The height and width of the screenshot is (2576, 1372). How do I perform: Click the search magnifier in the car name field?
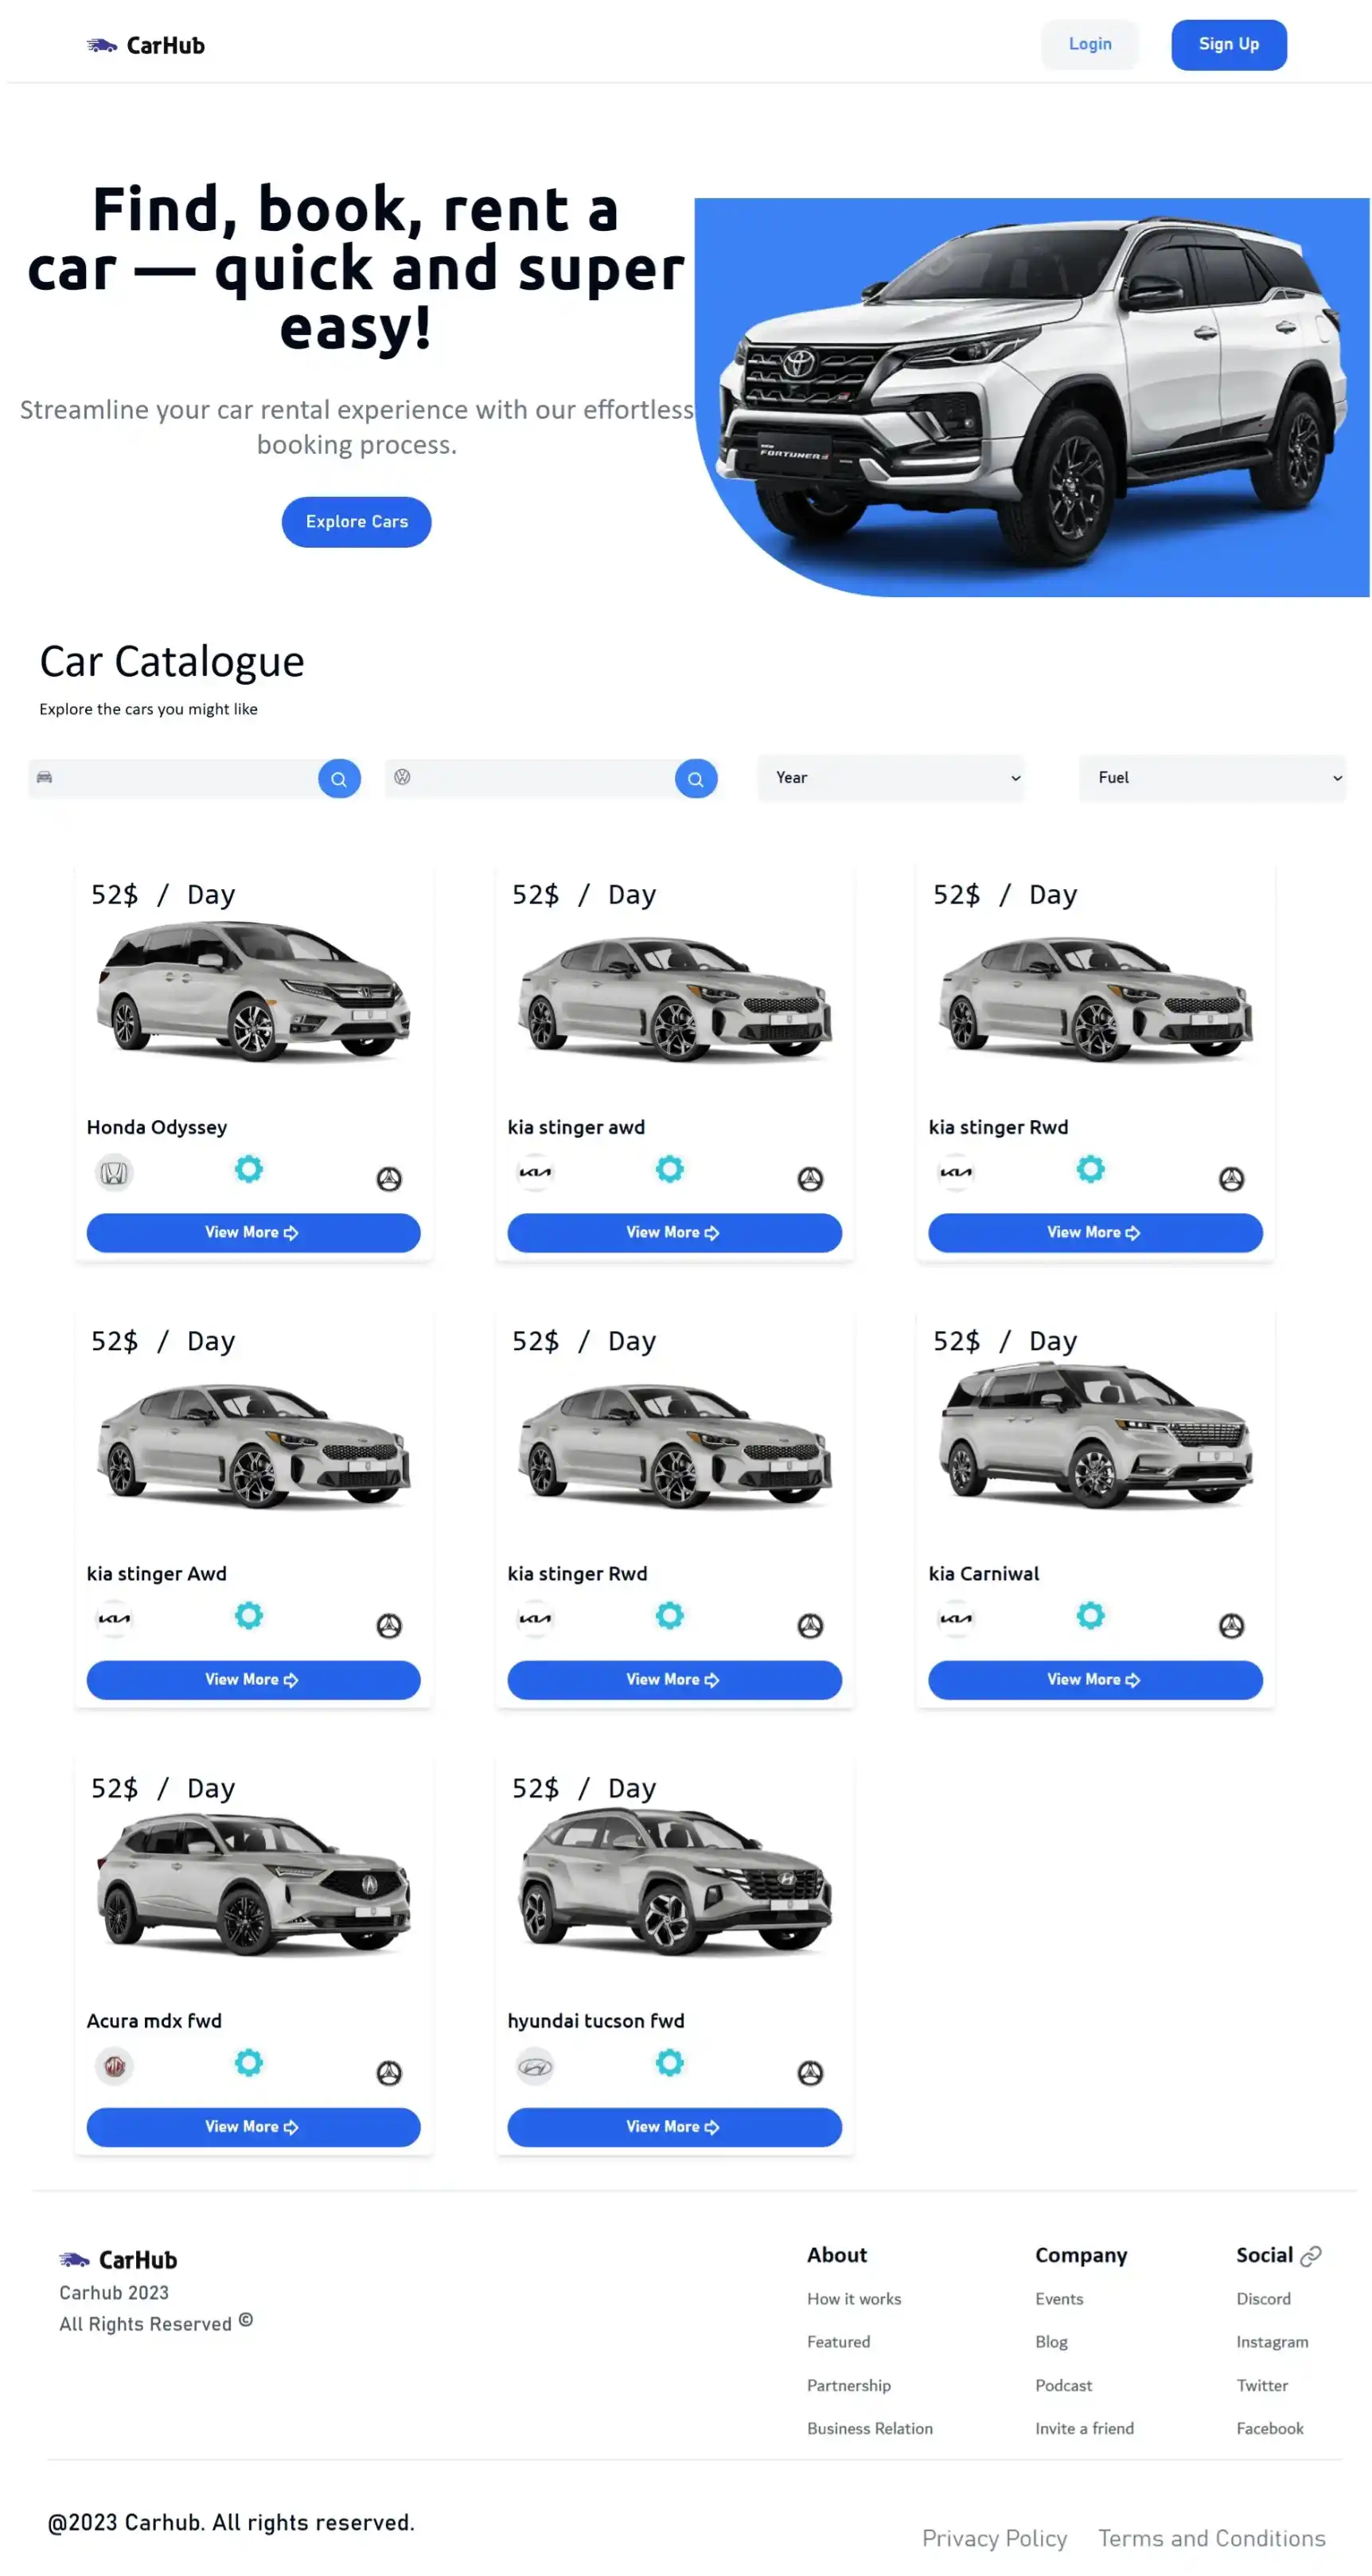339,778
